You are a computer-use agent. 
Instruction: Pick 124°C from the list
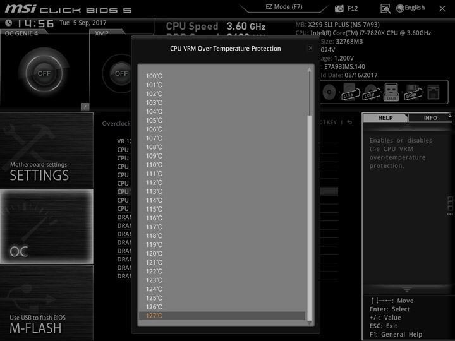[x=222, y=289]
